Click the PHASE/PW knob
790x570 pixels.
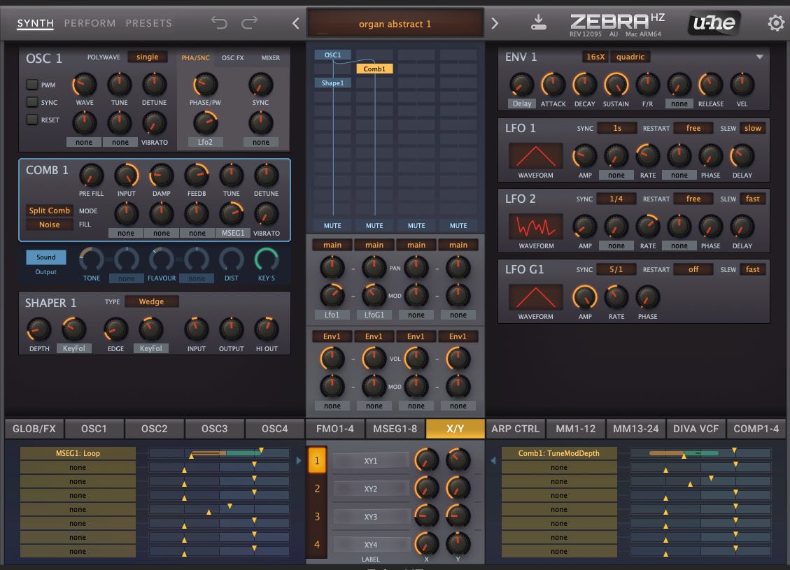(x=205, y=85)
